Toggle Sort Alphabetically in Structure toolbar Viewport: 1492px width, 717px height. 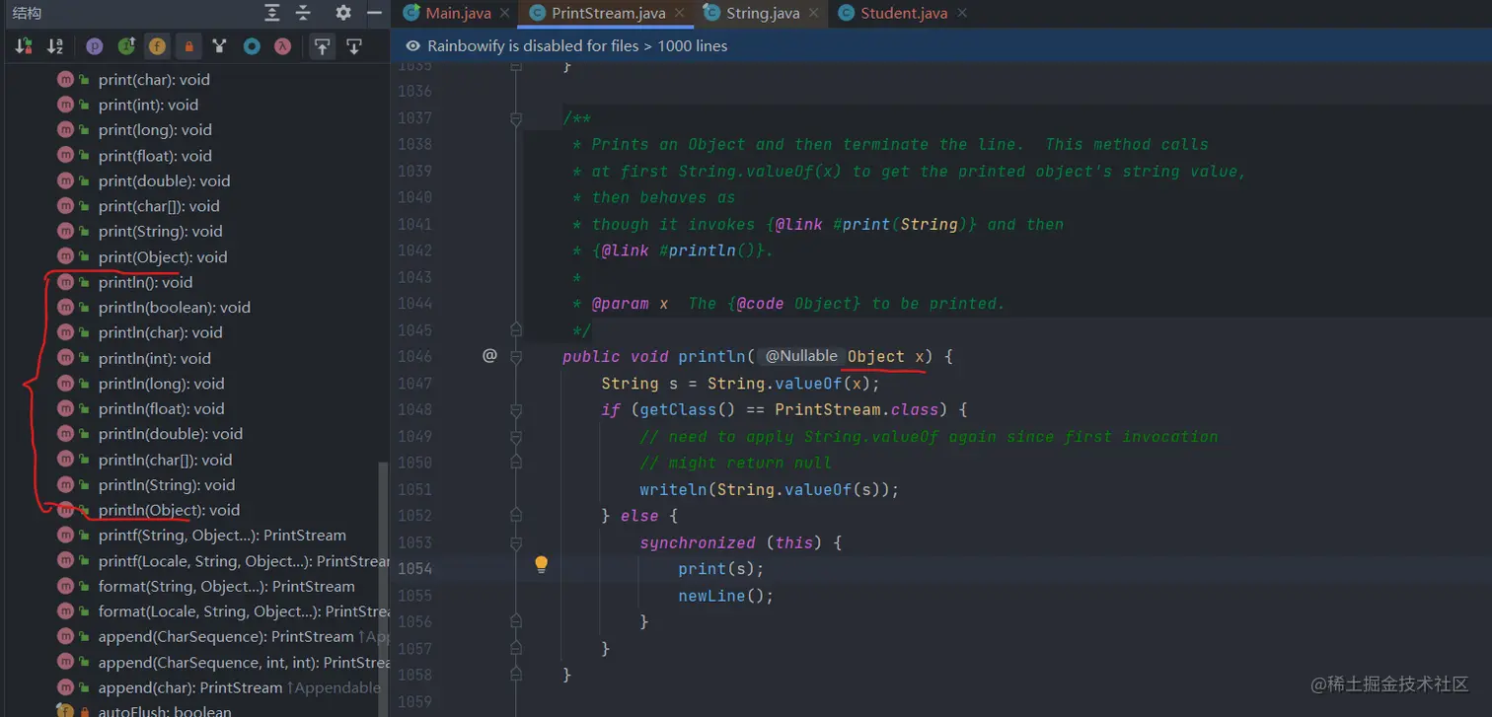55,46
